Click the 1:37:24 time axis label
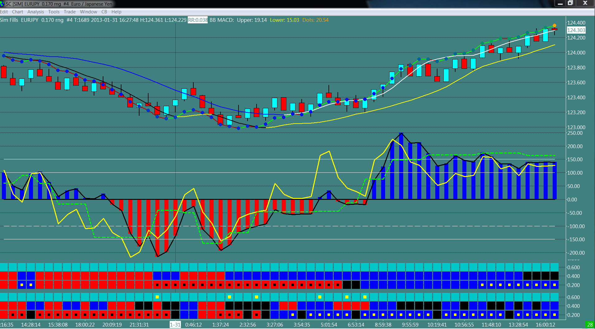 [x=220, y=325]
